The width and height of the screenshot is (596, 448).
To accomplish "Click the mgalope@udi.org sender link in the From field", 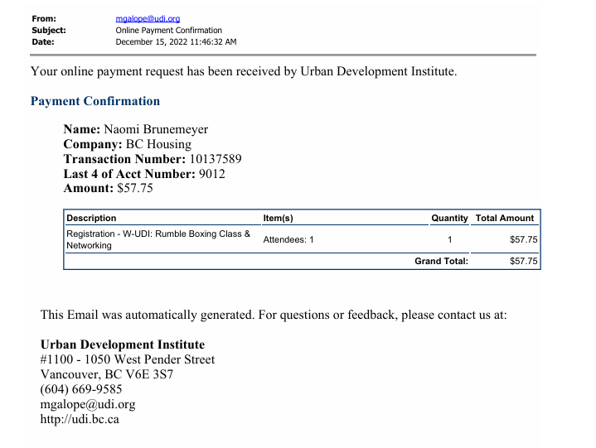I will [x=148, y=18].
